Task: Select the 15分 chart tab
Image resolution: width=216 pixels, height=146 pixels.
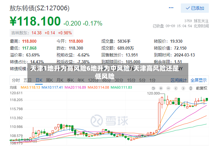Action: pyautogui.click(x=131, y=80)
